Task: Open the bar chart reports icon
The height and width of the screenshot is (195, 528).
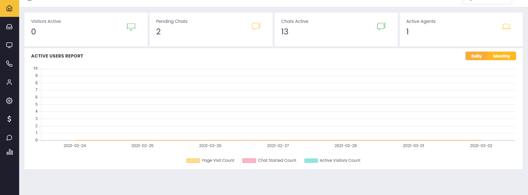Action: point(10,152)
